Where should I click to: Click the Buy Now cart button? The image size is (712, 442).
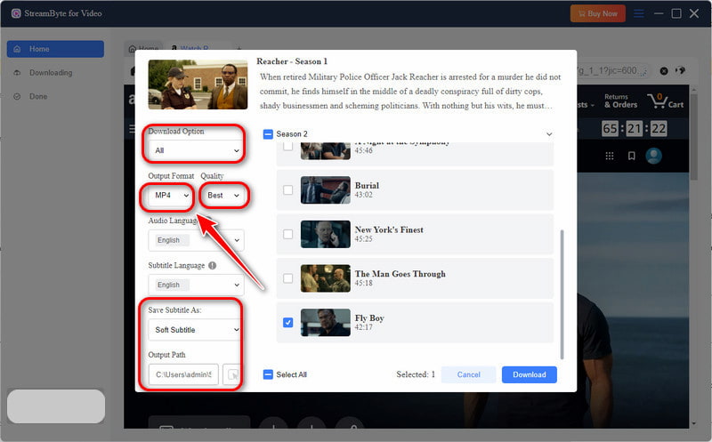click(597, 13)
